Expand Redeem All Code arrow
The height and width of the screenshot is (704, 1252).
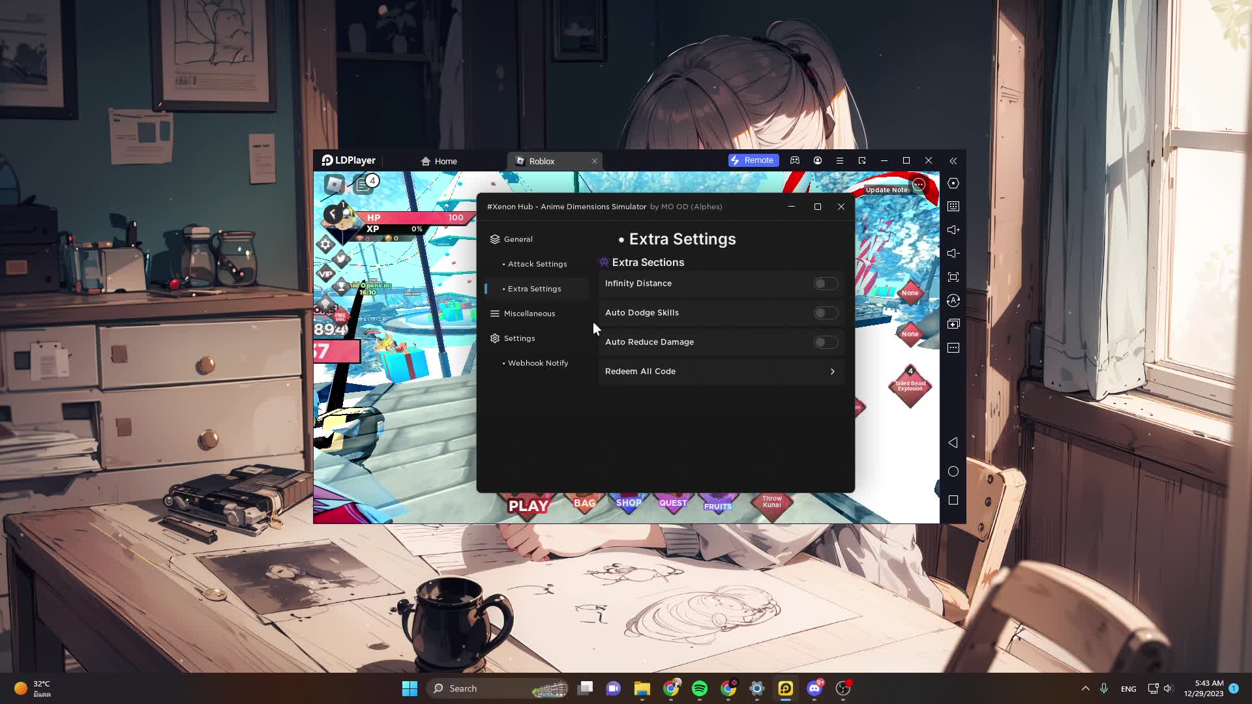coord(833,372)
